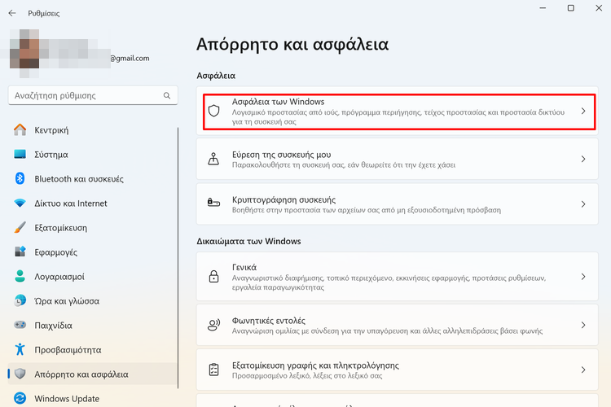611x407 pixels.
Task: Click the Wi-Fi icon for Δίκτυο και Internet
Action: pyautogui.click(x=20, y=203)
